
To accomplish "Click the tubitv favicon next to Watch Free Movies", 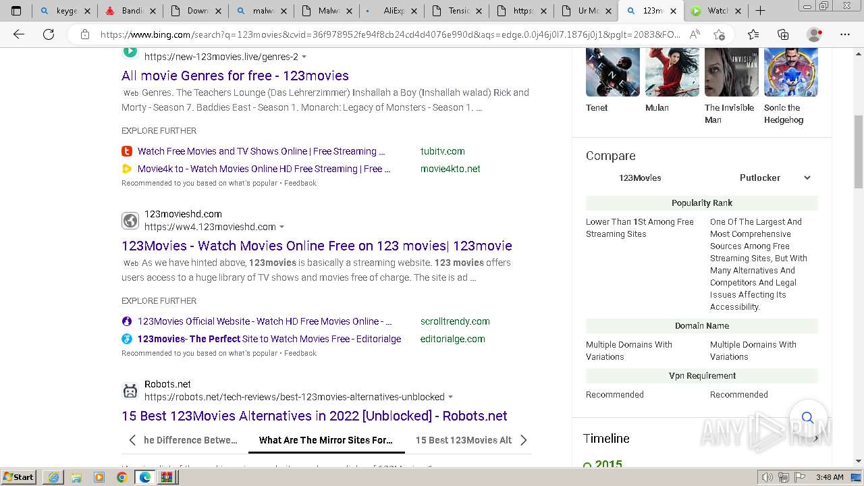I will pyautogui.click(x=127, y=151).
